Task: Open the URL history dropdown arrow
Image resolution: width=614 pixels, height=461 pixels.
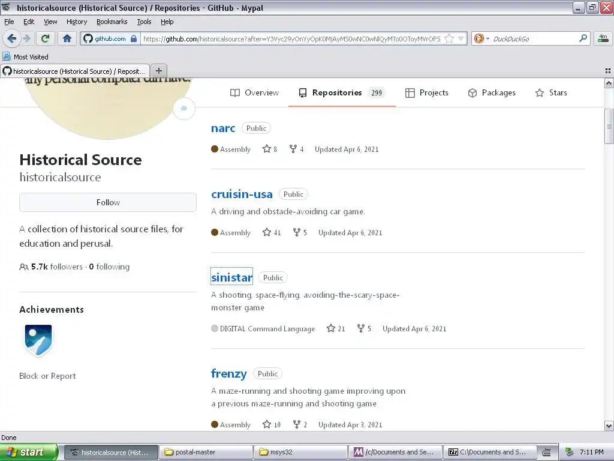Action: 461,38
